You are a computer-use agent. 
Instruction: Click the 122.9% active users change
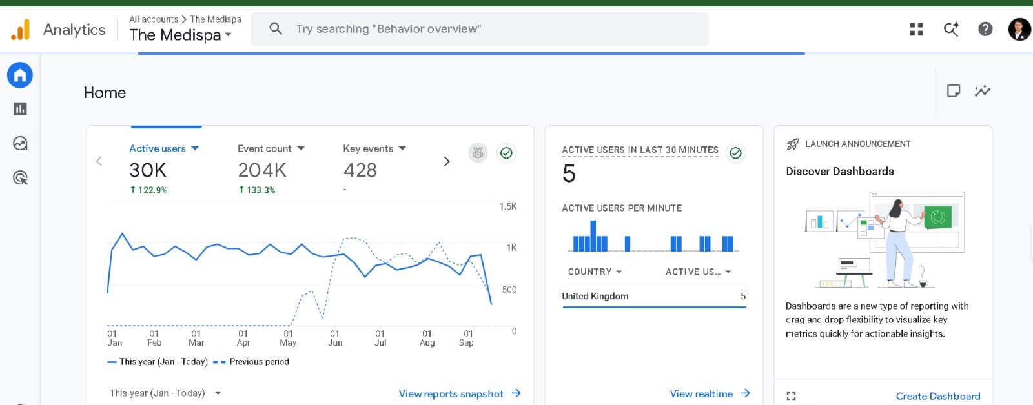coord(148,190)
